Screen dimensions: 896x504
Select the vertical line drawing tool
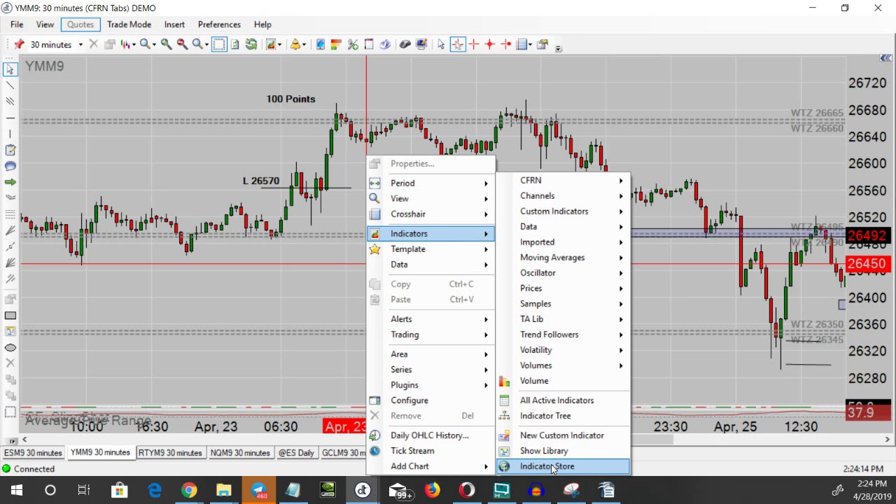(x=10, y=134)
